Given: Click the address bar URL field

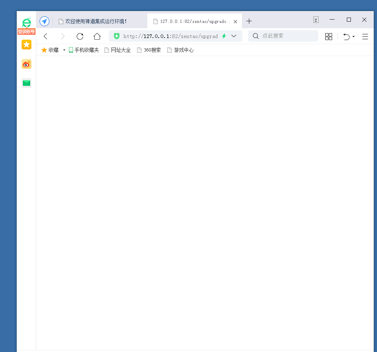Looking at the screenshot, I should pyautogui.click(x=171, y=36).
